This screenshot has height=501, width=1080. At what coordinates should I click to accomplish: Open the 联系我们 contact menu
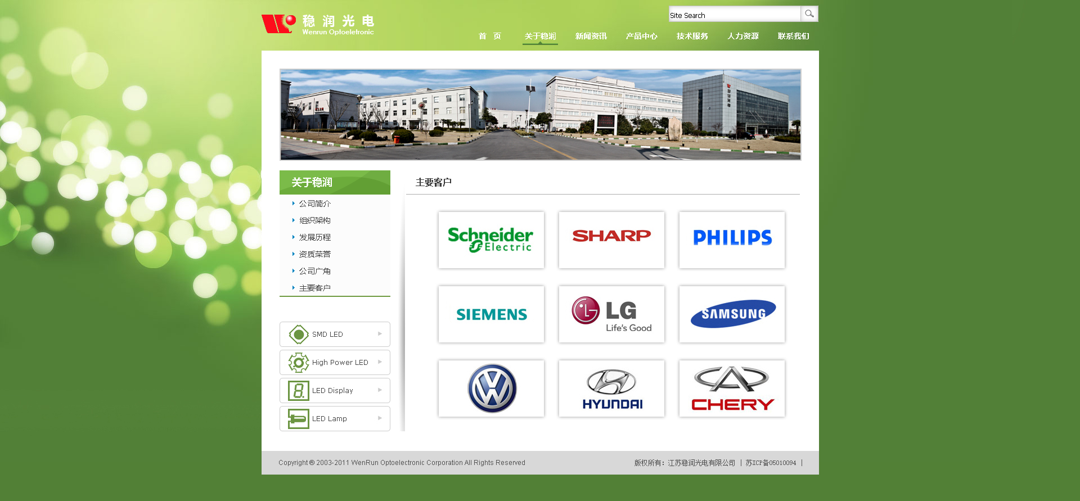click(x=793, y=36)
